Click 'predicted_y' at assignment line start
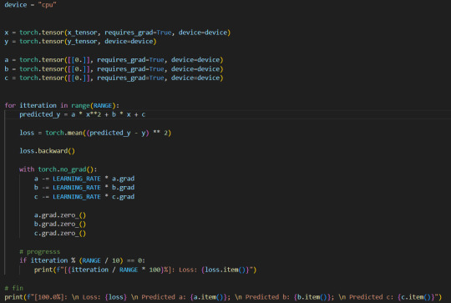 tap(40, 114)
